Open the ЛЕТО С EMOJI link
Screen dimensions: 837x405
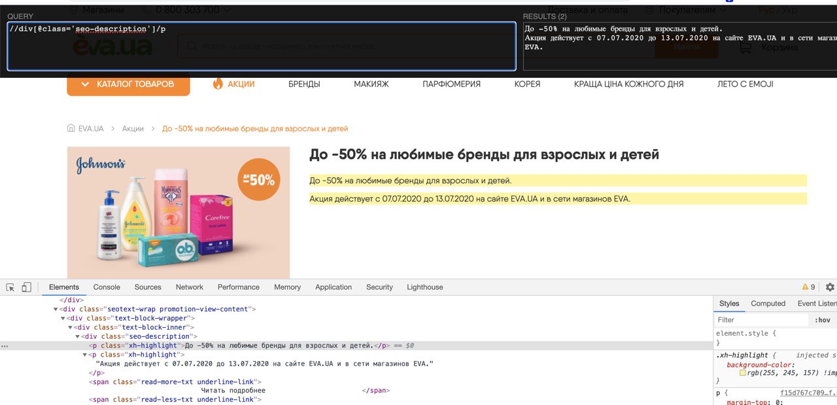tap(745, 84)
